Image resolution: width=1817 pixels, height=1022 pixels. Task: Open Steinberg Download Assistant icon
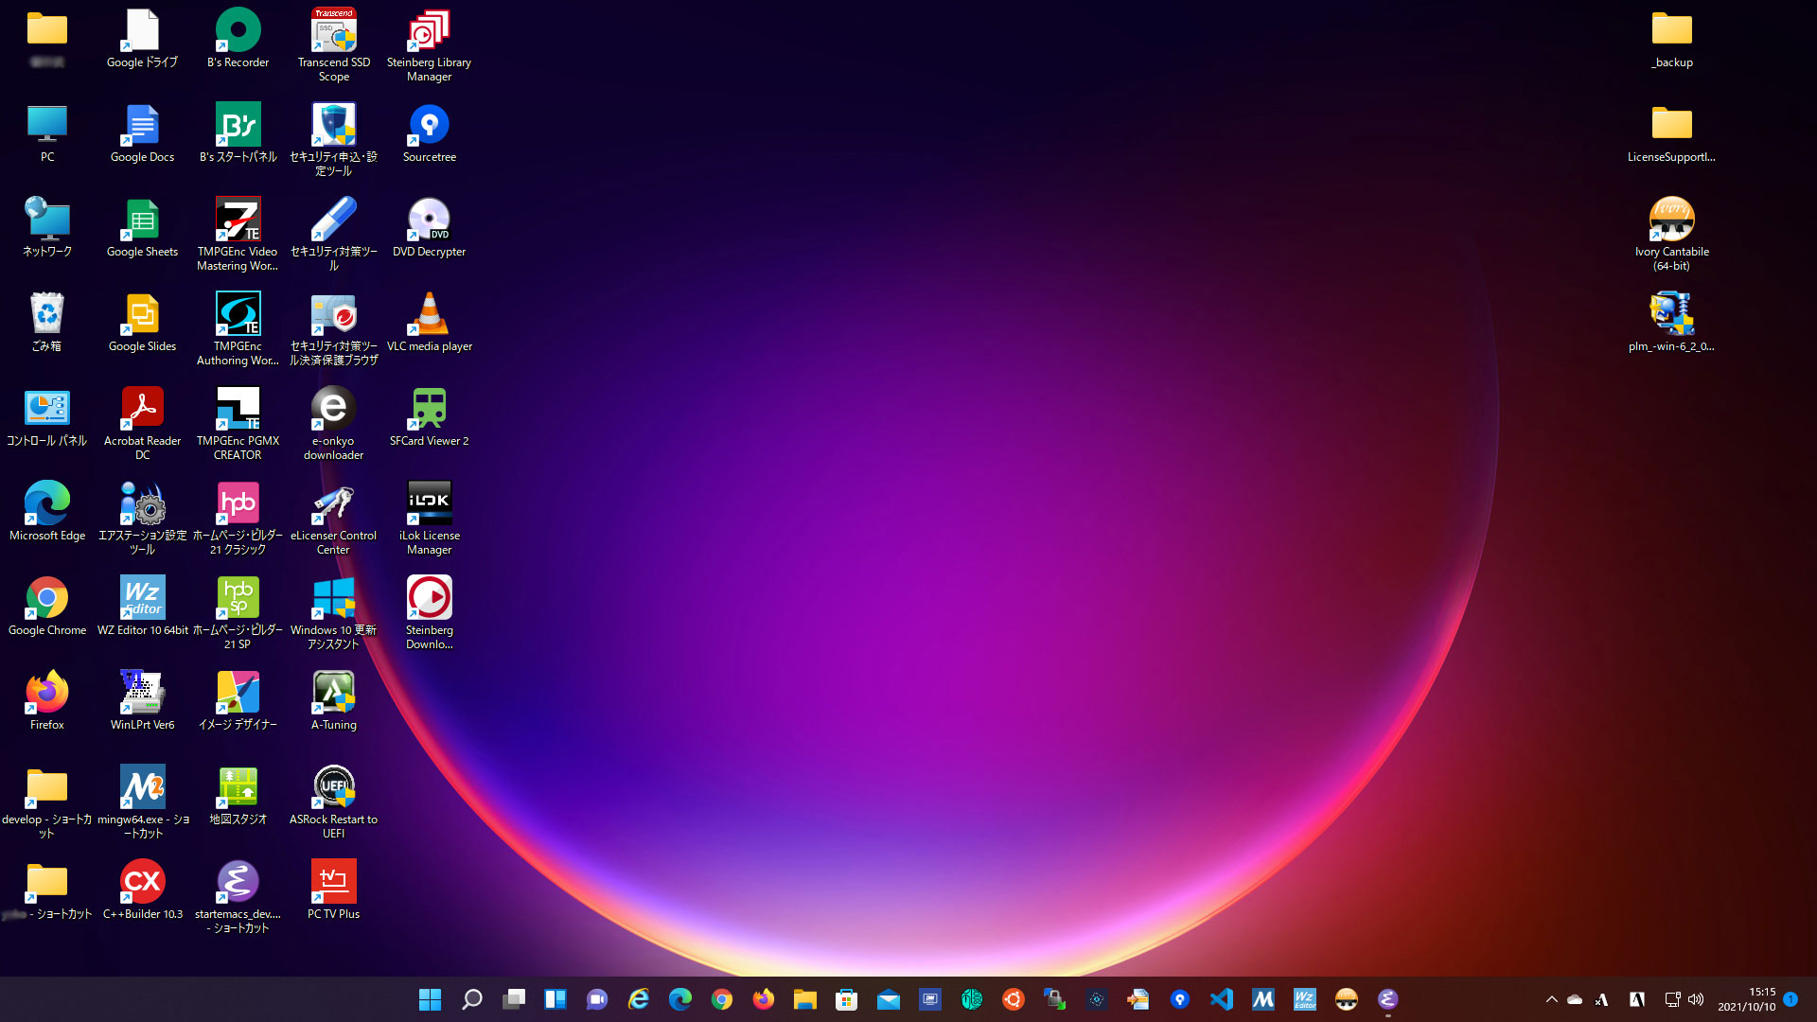429,613
